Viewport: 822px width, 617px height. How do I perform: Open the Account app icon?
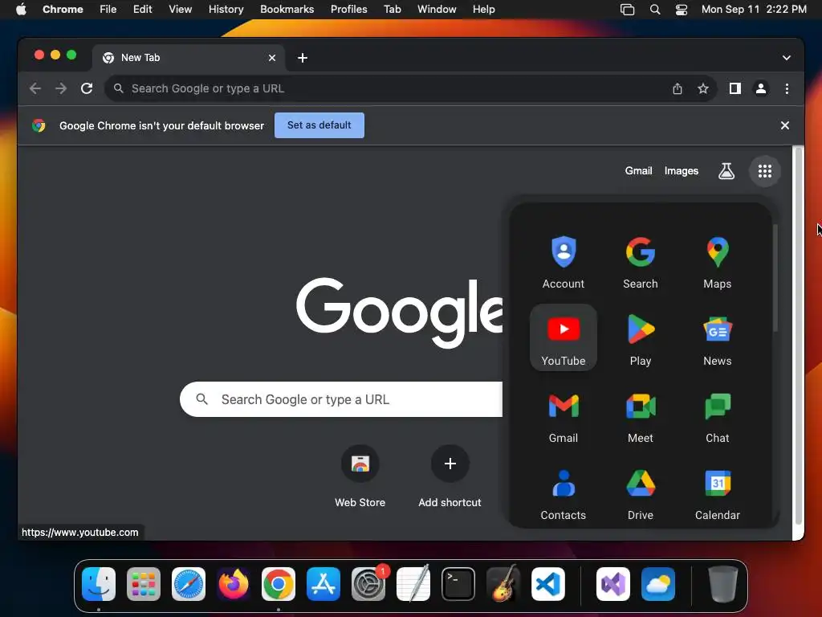pos(564,261)
